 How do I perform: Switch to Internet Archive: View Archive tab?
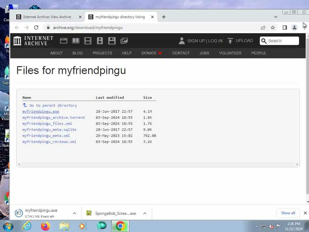tap(47, 17)
